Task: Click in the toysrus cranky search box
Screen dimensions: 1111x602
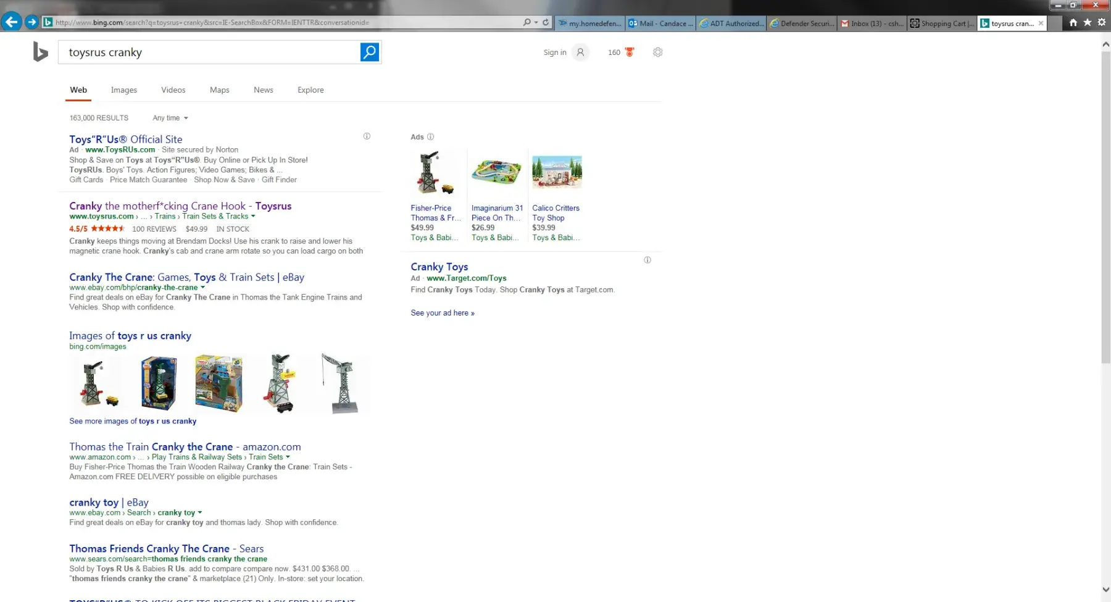Action: pyautogui.click(x=210, y=52)
